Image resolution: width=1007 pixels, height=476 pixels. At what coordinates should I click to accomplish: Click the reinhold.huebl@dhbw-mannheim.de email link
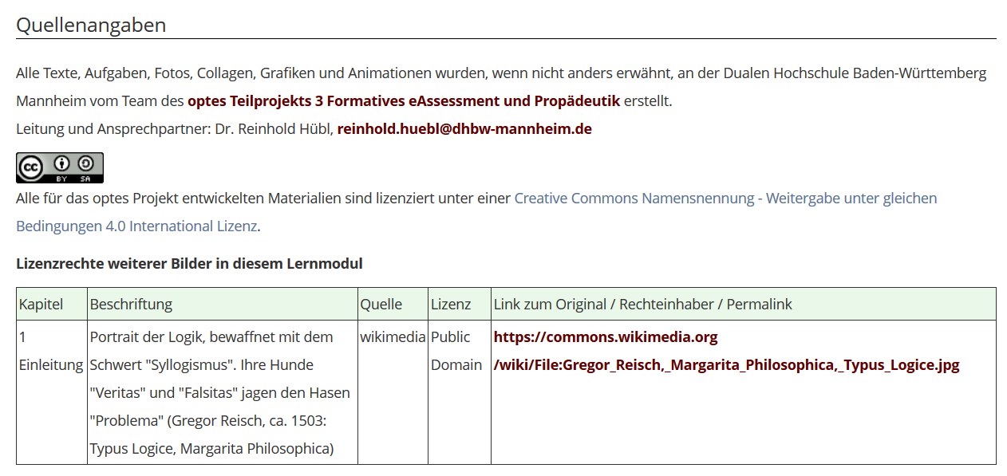tap(464, 129)
